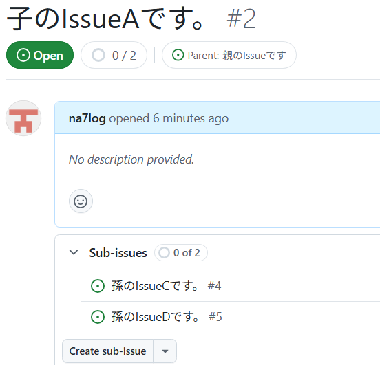Screen dimensions: 380x365
Task: Open sub-issue 孫のIssueCです。
Action: [155, 286]
